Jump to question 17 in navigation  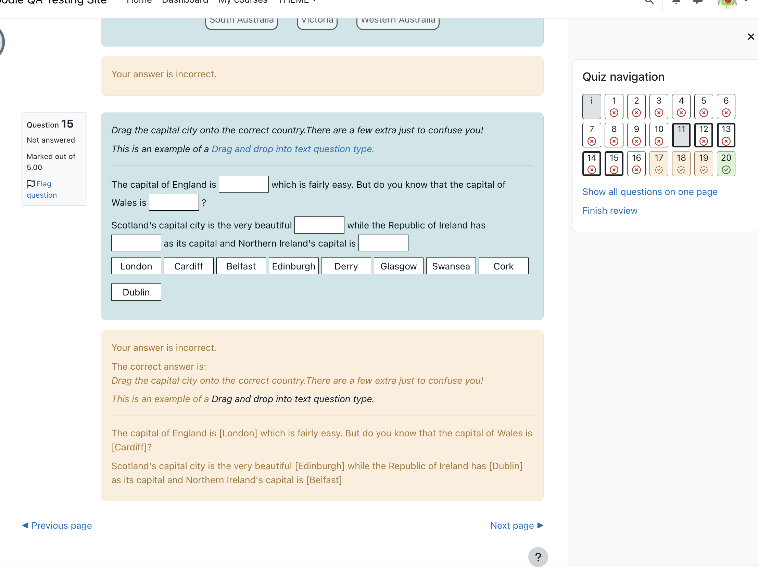[x=659, y=163]
